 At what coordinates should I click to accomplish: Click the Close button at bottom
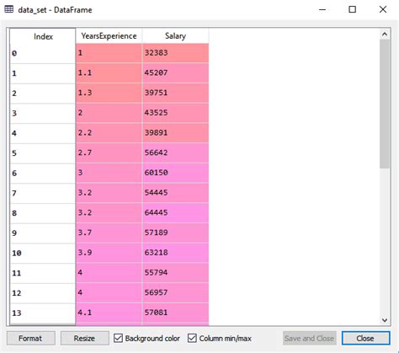(365, 338)
